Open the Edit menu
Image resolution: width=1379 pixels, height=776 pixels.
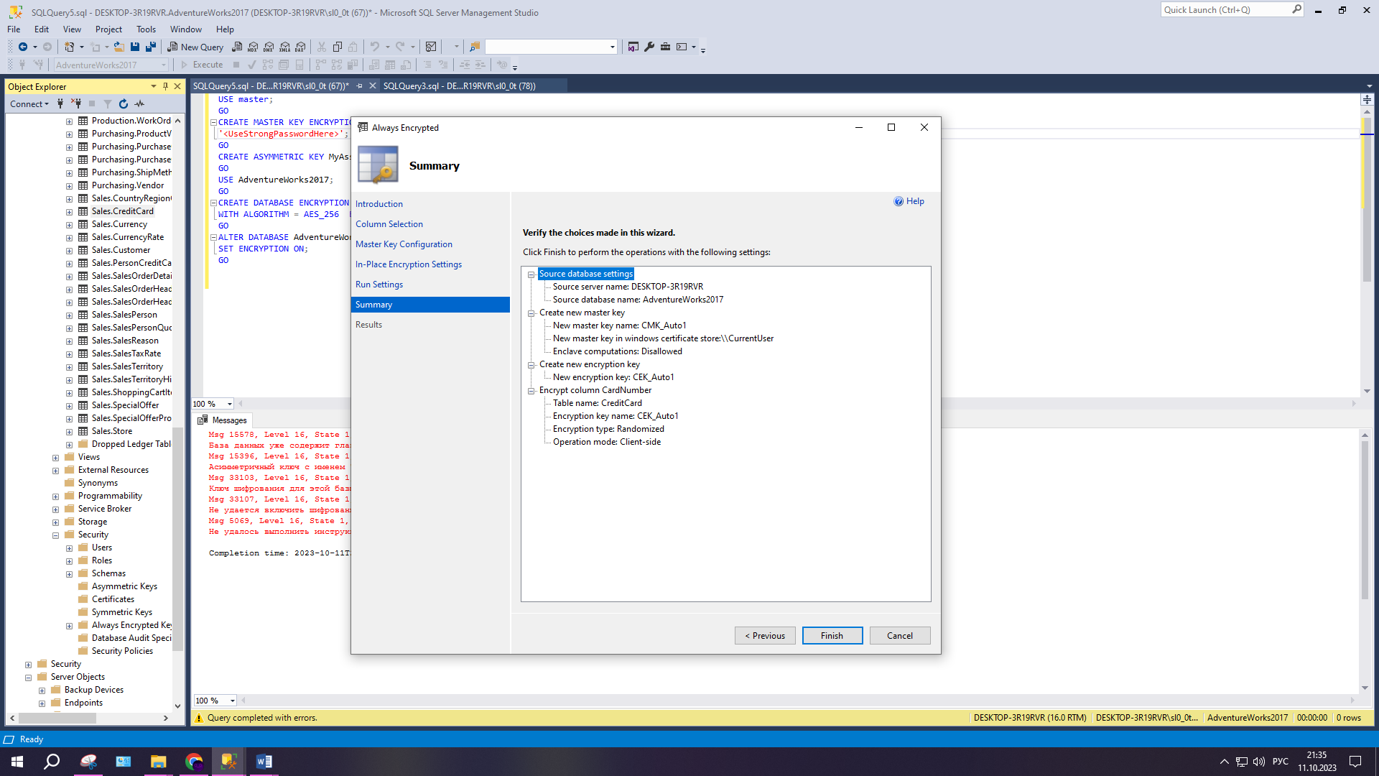tap(42, 29)
